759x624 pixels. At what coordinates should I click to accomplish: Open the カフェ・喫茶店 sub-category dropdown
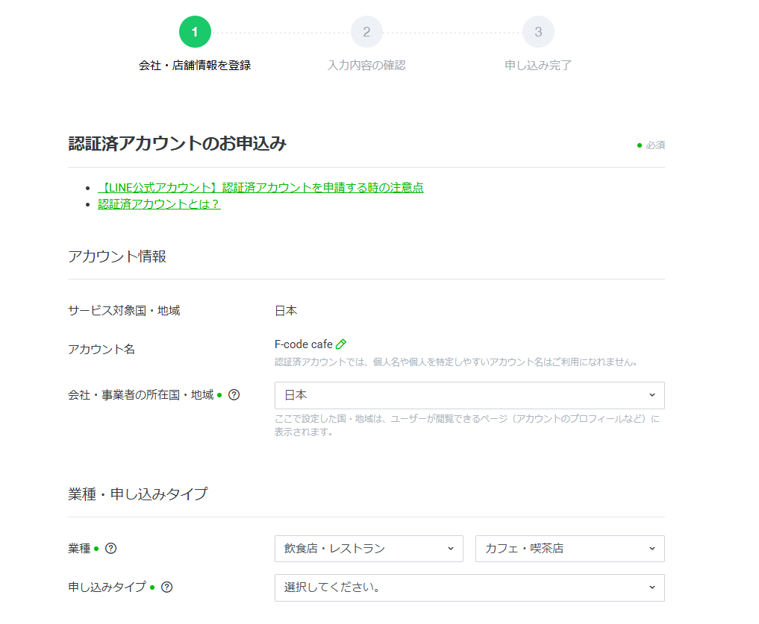point(569,549)
